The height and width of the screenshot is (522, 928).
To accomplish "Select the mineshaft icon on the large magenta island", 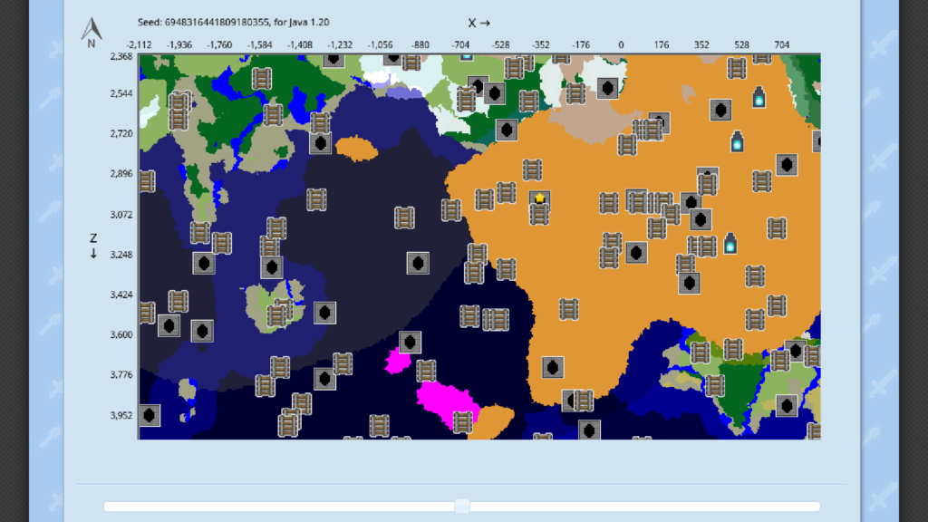I will [463, 421].
